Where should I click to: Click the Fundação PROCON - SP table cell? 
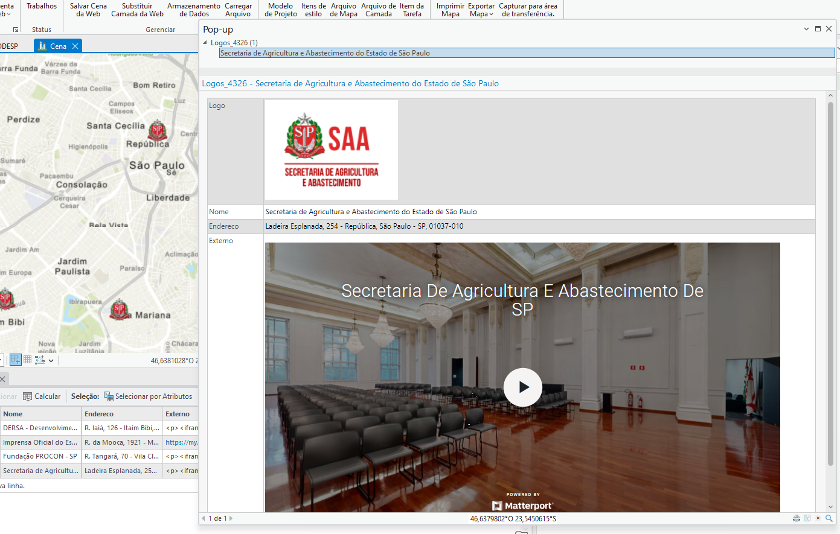click(x=40, y=456)
